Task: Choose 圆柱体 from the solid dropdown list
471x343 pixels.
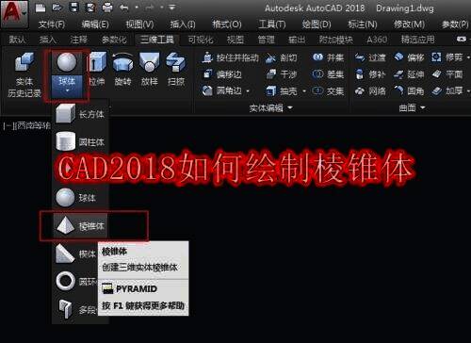Action: coord(80,141)
